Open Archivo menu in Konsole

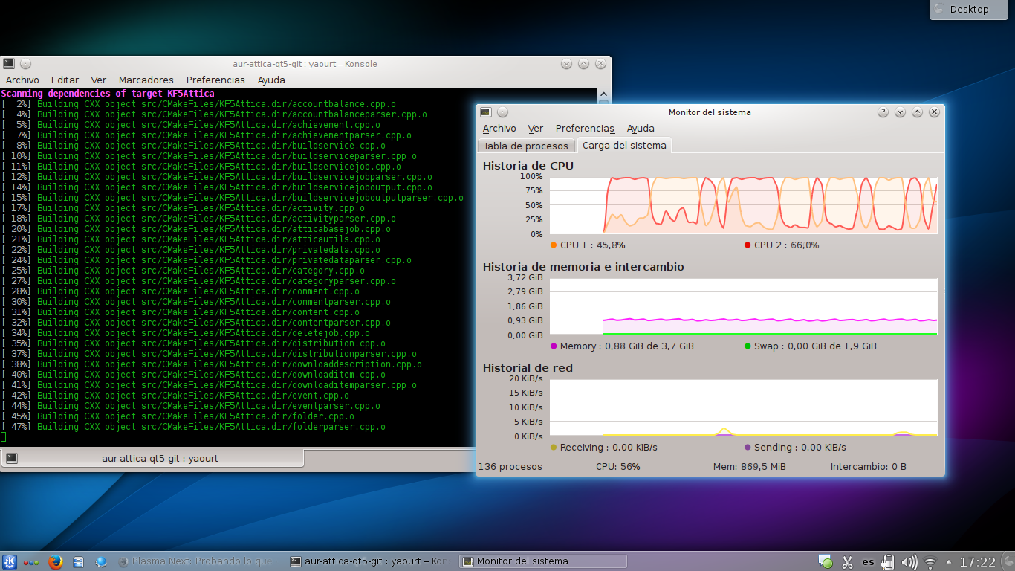22,80
